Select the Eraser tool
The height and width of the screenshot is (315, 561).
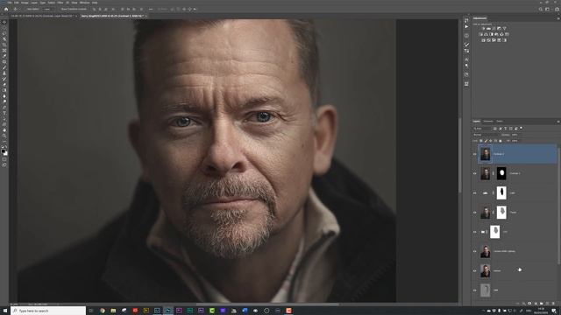(4, 85)
